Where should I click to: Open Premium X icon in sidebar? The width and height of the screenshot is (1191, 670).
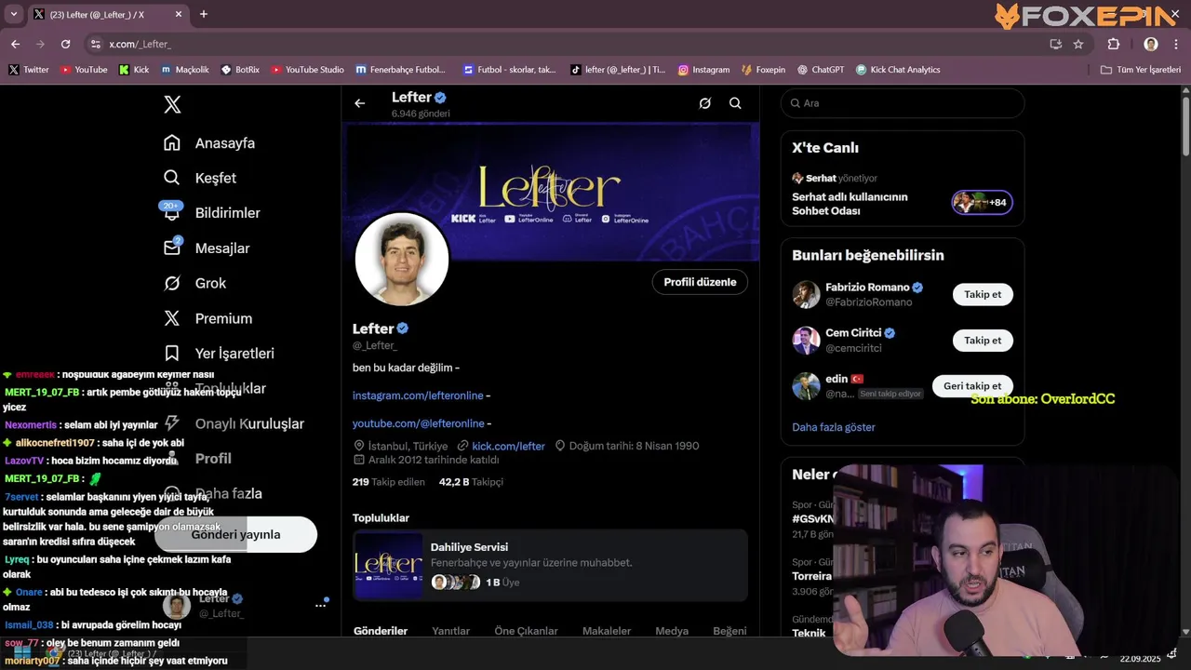point(171,318)
